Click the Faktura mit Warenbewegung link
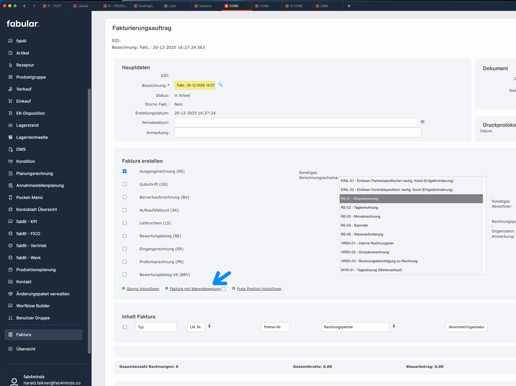Viewport: 516px width, 386px height. pyautogui.click(x=196, y=288)
